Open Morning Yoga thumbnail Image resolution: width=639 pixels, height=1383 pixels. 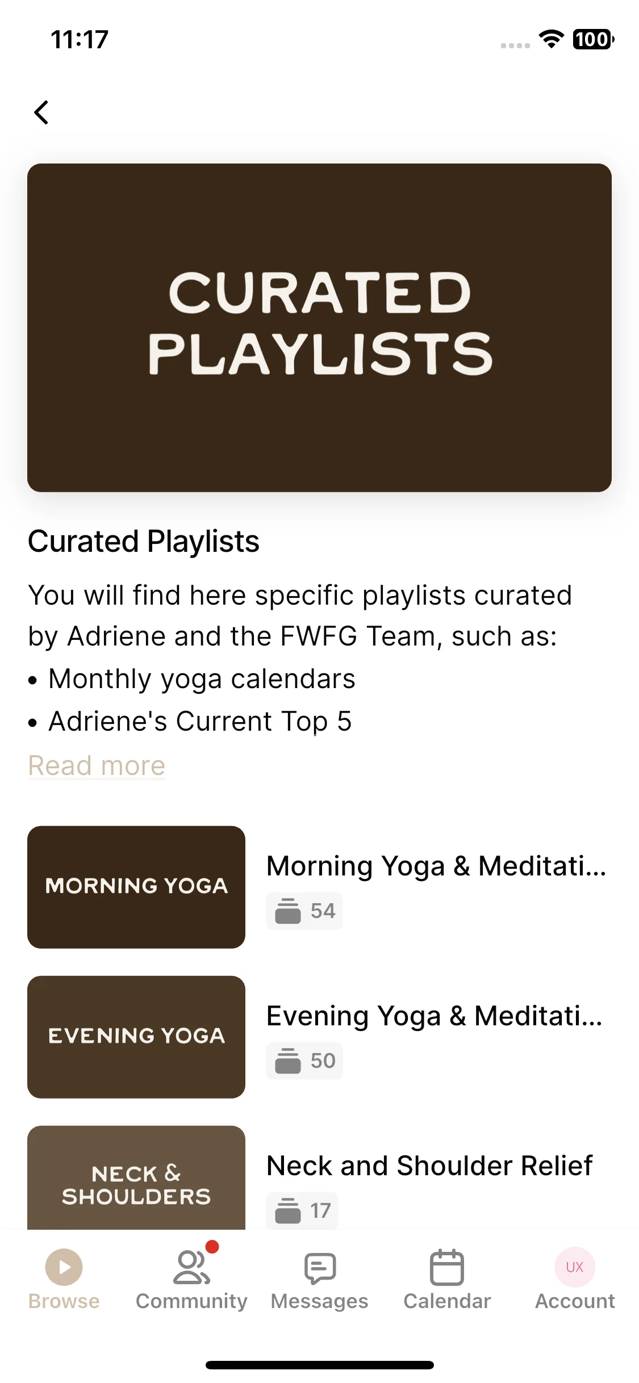136,887
